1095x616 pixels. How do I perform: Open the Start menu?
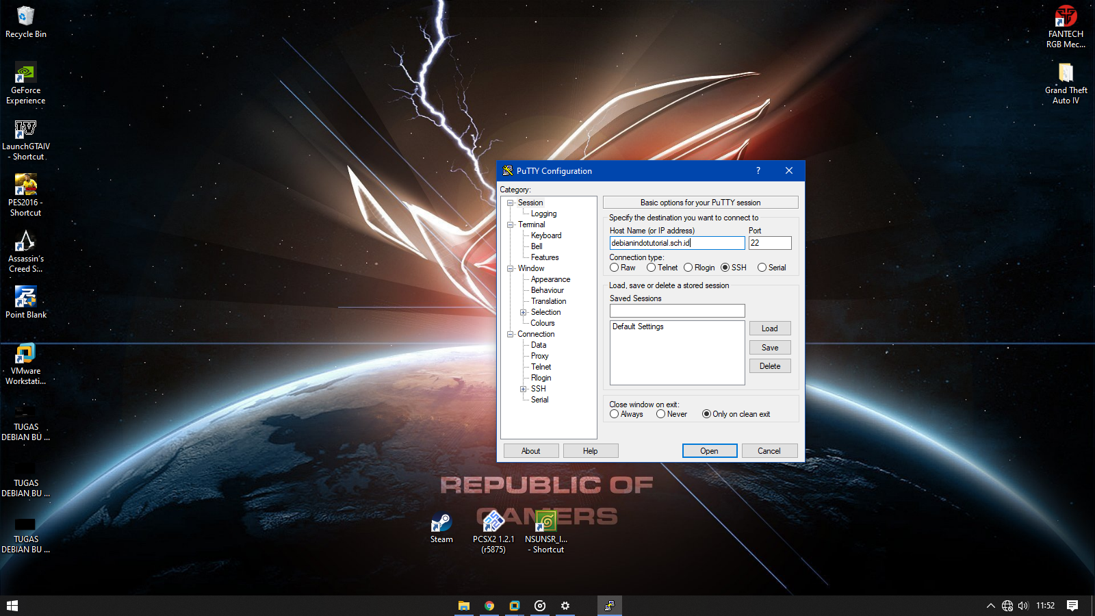coord(12,606)
